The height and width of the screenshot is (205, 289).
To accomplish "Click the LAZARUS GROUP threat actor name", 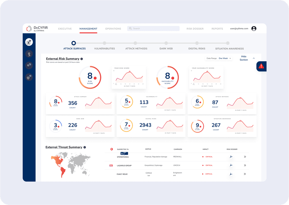I will click(124, 166).
